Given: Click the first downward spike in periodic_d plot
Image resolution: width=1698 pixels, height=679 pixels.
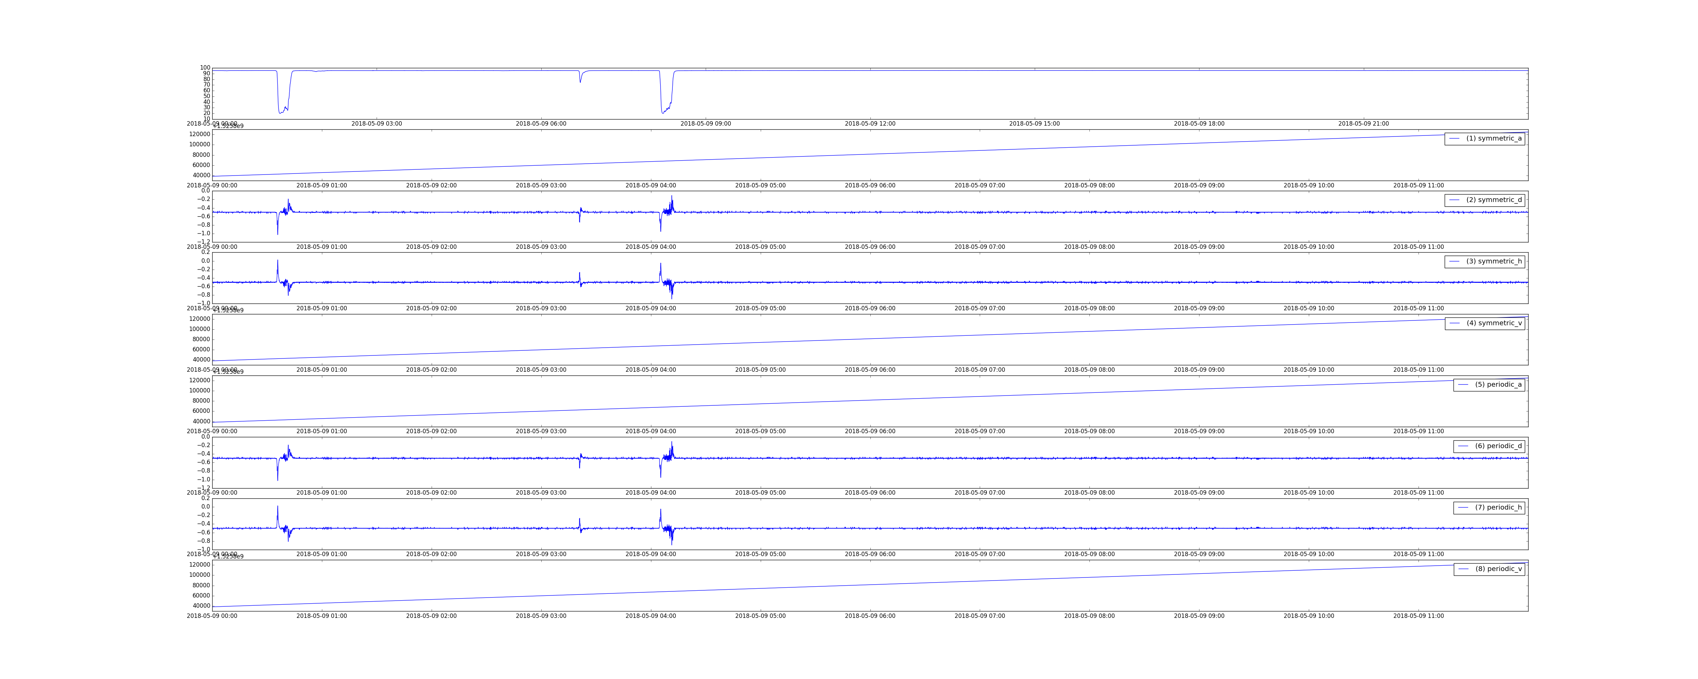Looking at the screenshot, I should [277, 471].
